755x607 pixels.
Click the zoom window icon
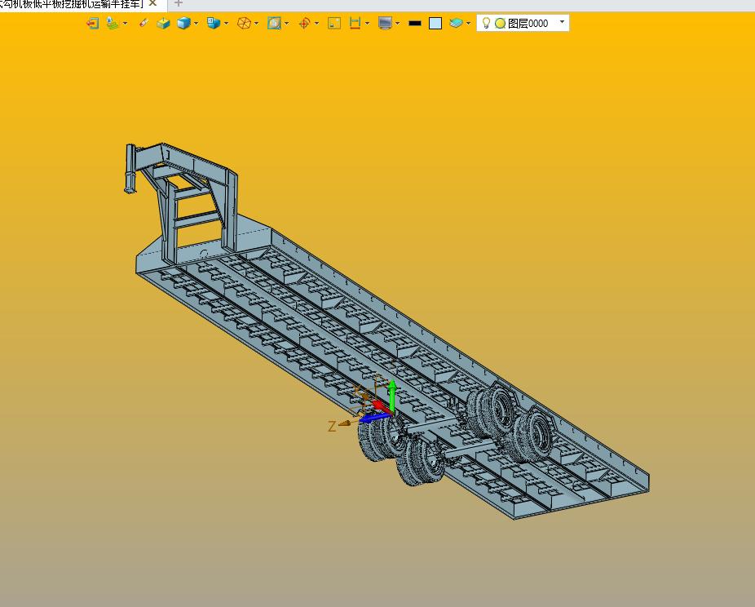coord(274,23)
